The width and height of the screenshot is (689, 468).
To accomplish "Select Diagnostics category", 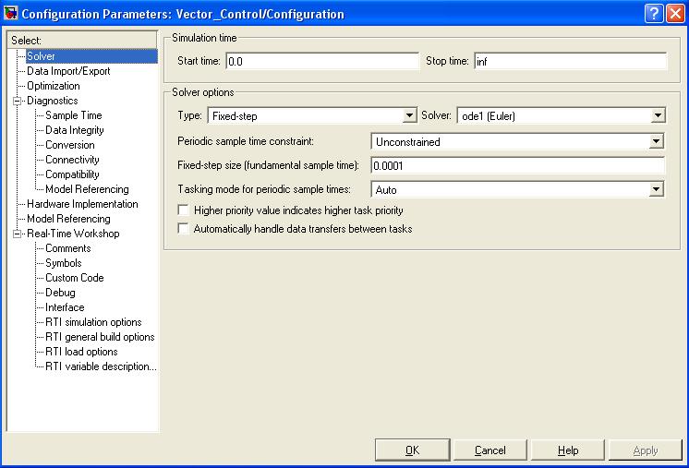I will [53, 101].
